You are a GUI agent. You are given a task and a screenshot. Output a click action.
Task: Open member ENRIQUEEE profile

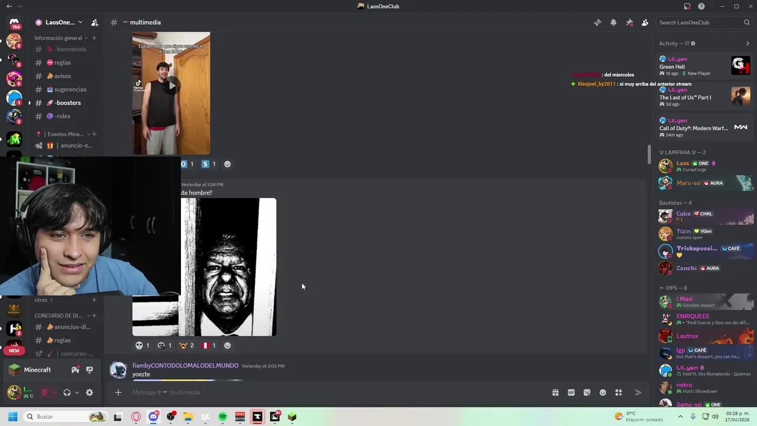(704, 319)
